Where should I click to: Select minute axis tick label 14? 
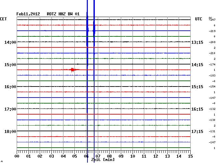pos(179,156)
